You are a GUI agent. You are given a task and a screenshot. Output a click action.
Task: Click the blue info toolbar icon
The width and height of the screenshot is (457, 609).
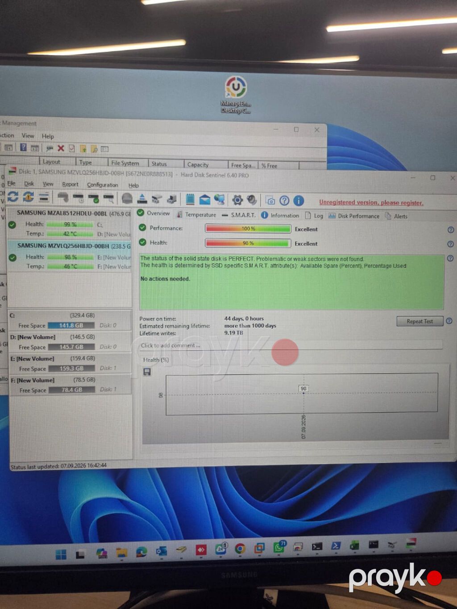click(x=299, y=201)
